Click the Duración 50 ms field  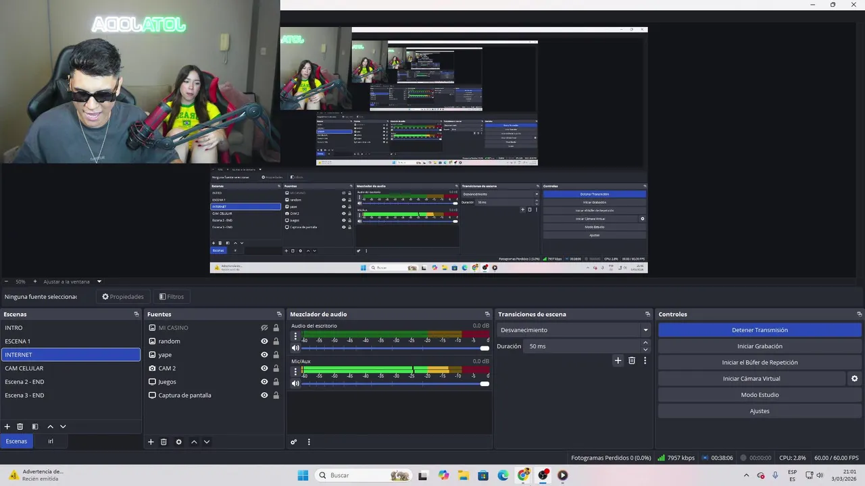click(583, 346)
